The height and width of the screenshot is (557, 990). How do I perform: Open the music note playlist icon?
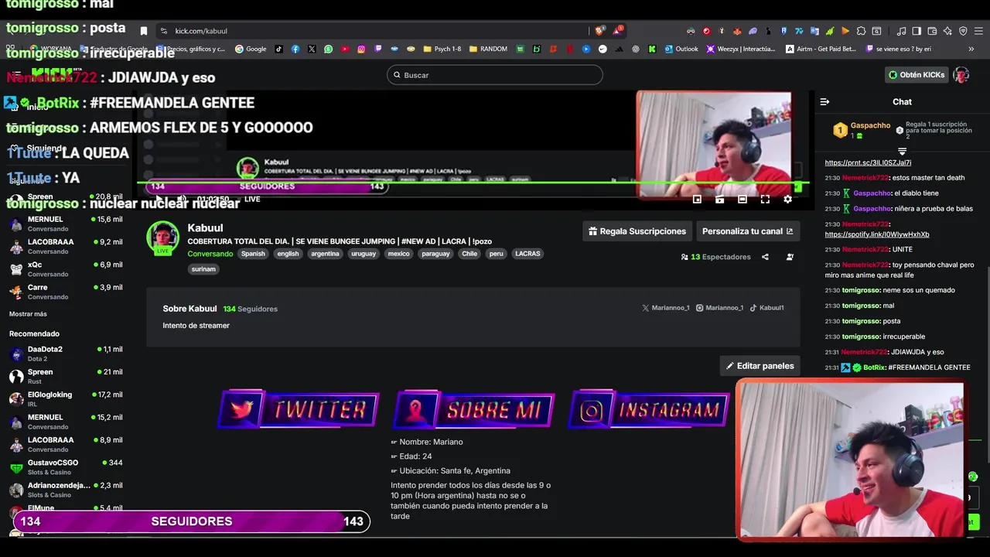[901, 31]
